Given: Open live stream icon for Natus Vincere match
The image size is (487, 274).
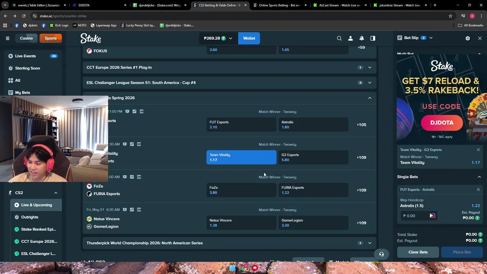Looking at the screenshot, I should coord(124,210).
